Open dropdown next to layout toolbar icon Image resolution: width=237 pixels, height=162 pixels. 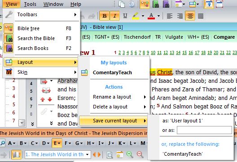tap(197, 4)
